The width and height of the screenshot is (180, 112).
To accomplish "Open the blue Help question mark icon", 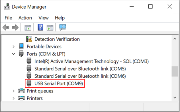I will pyautogui.click(x=40, y=27).
